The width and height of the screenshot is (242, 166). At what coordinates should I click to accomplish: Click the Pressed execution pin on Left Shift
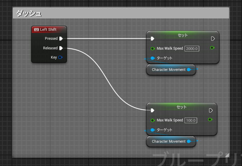pyautogui.click(x=61, y=39)
